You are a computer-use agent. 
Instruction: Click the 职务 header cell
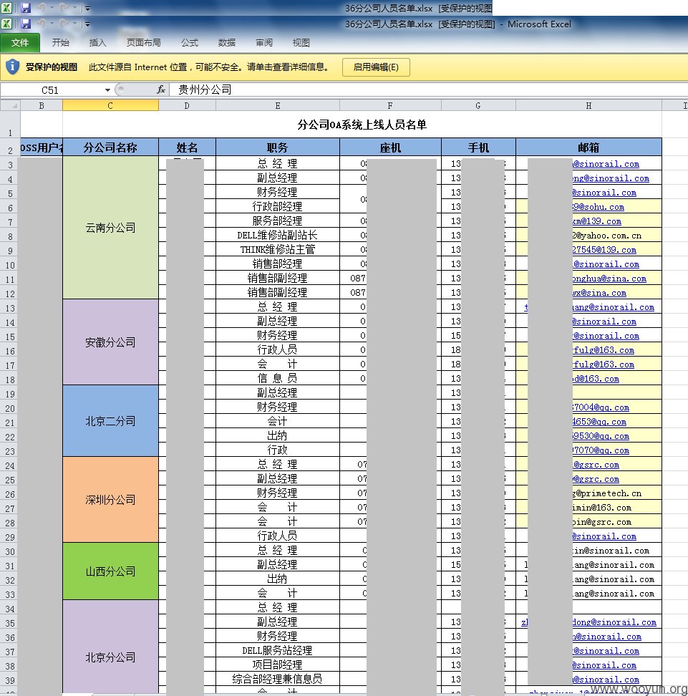coord(278,148)
